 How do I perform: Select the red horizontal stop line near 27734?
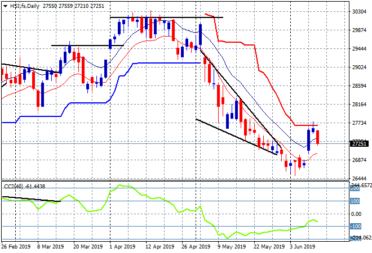[x=306, y=125]
